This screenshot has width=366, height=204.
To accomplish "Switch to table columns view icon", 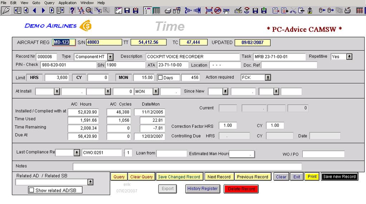I will tap(156, 10).
